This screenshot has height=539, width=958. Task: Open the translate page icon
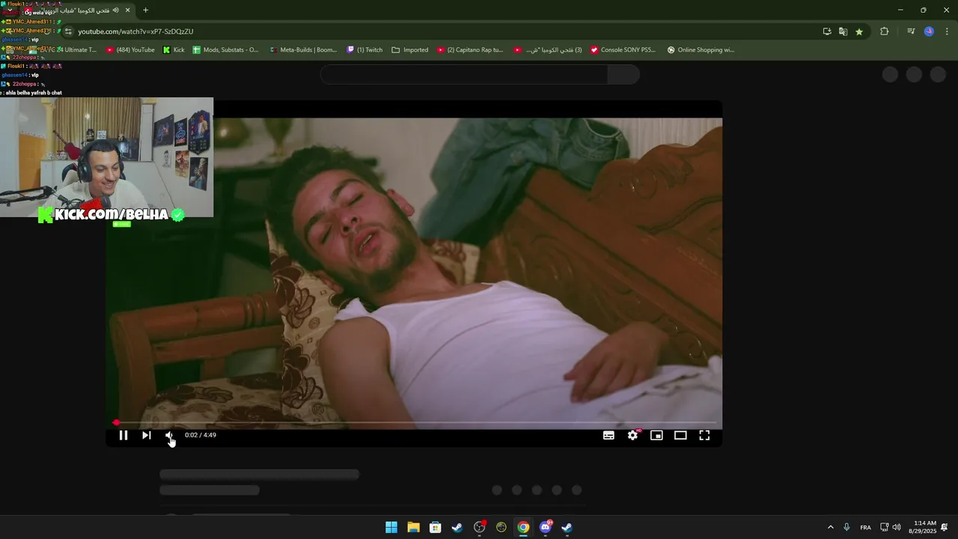[x=843, y=31]
